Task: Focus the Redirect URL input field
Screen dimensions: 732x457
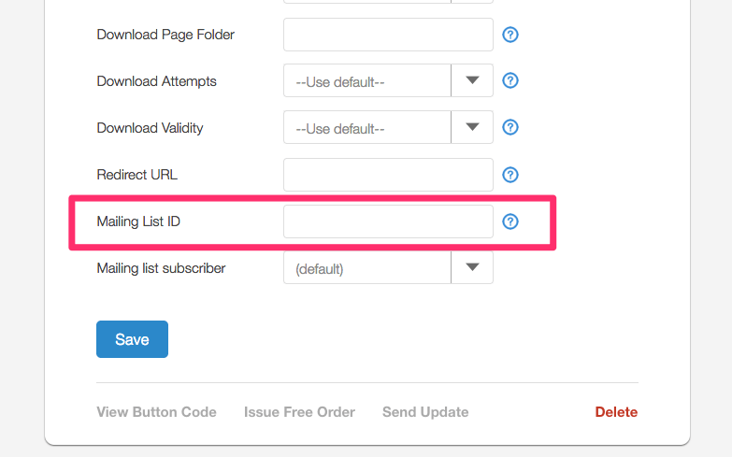Action: 388,175
